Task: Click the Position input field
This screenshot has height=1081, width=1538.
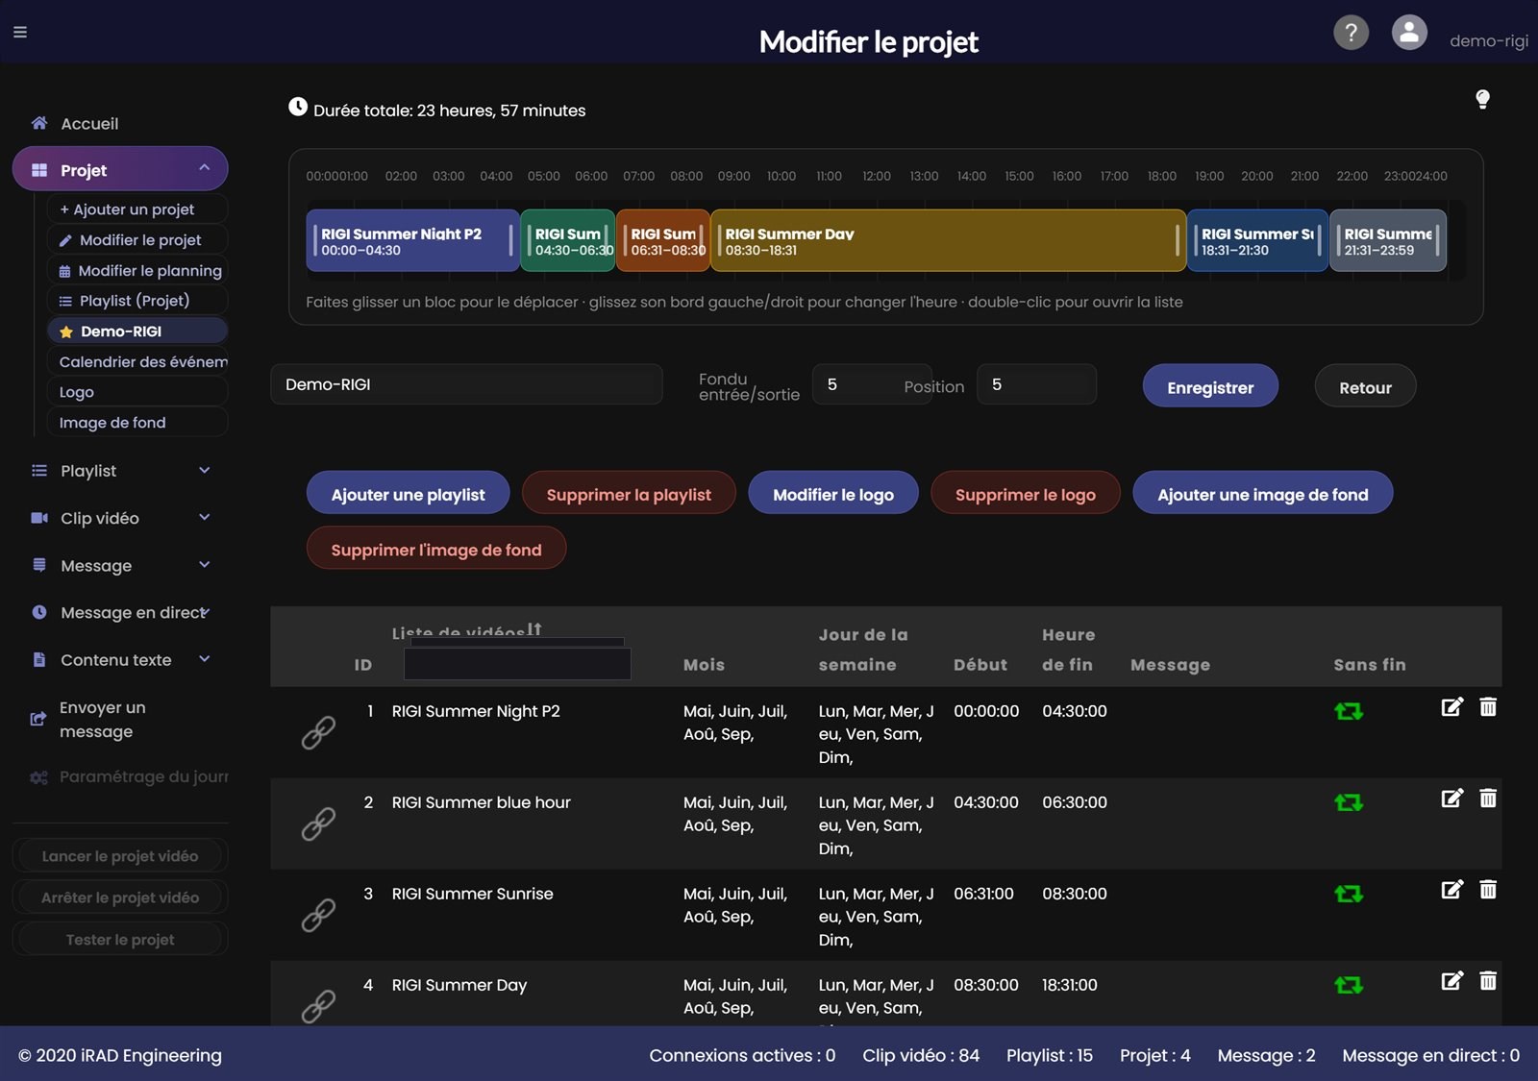Action: 1036,384
